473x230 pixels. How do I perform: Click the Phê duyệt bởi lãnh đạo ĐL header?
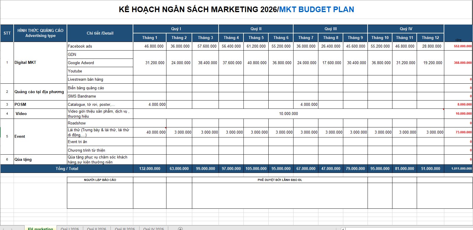point(280,180)
